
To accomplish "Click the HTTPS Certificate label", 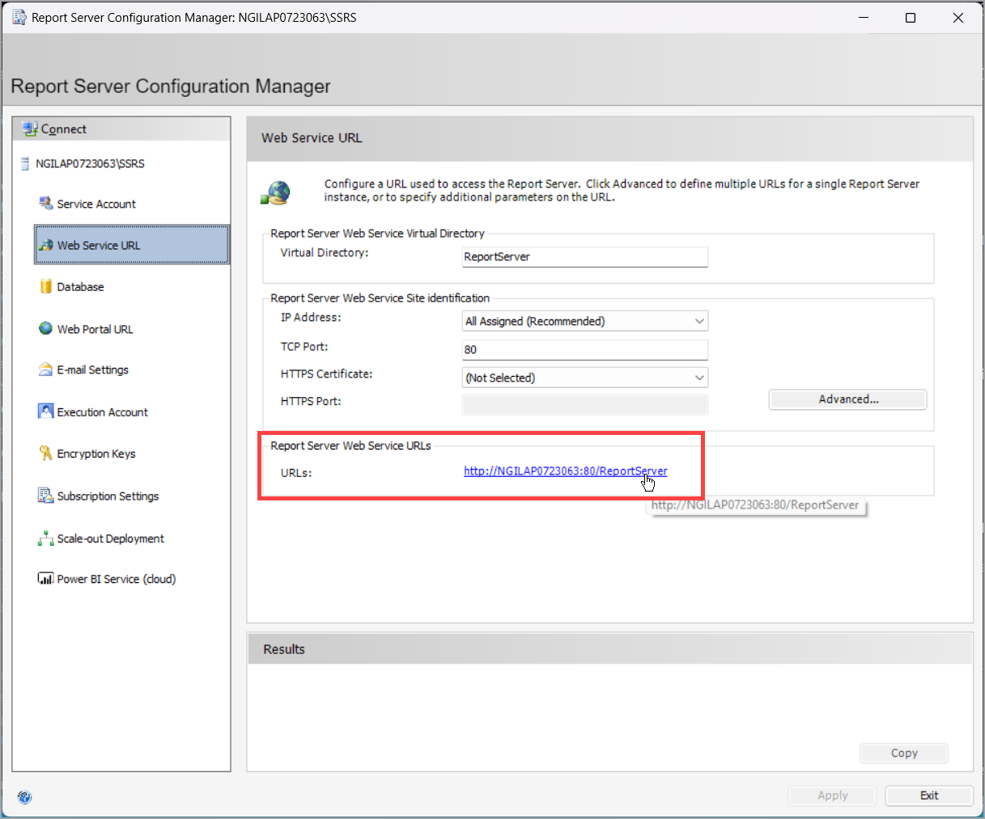I will point(327,374).
